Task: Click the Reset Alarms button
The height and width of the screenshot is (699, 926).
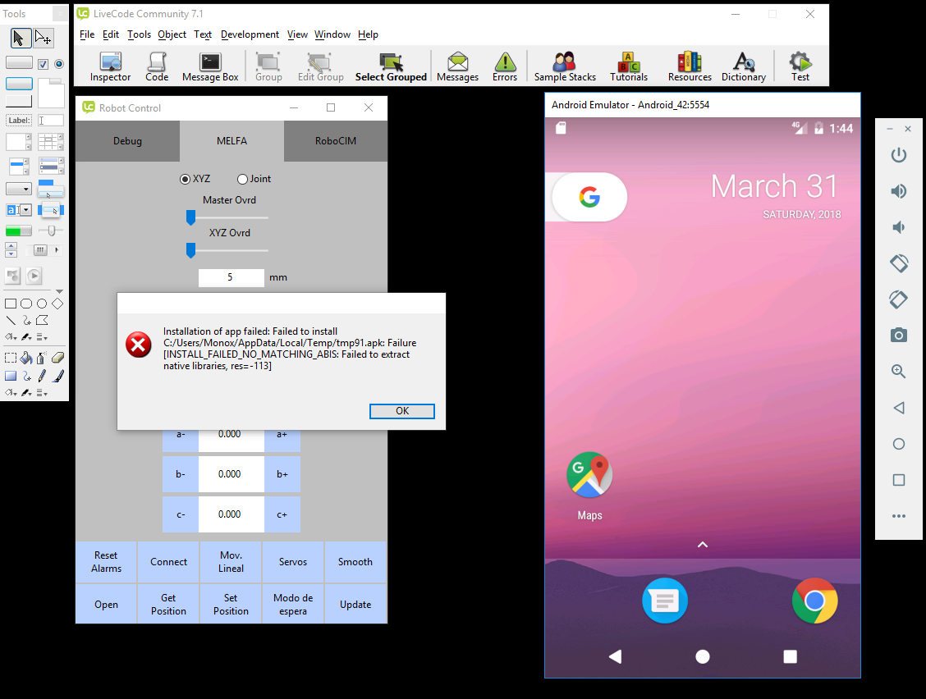Action: (x=106, y=562)
